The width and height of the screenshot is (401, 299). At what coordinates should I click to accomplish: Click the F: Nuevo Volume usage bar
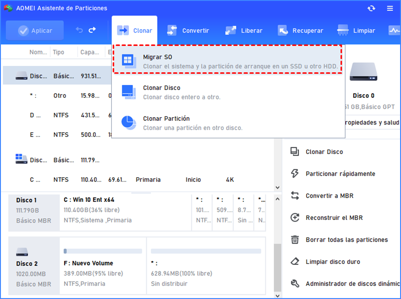coord(103,251)
